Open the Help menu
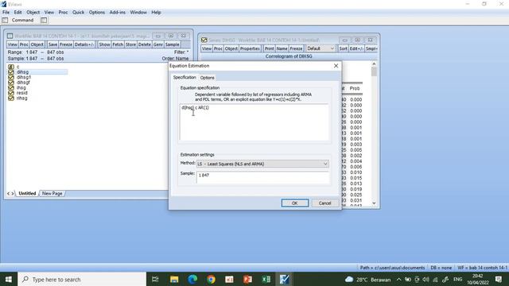Image resolution: width=509 pixels, height=286 pixels. 156,13
